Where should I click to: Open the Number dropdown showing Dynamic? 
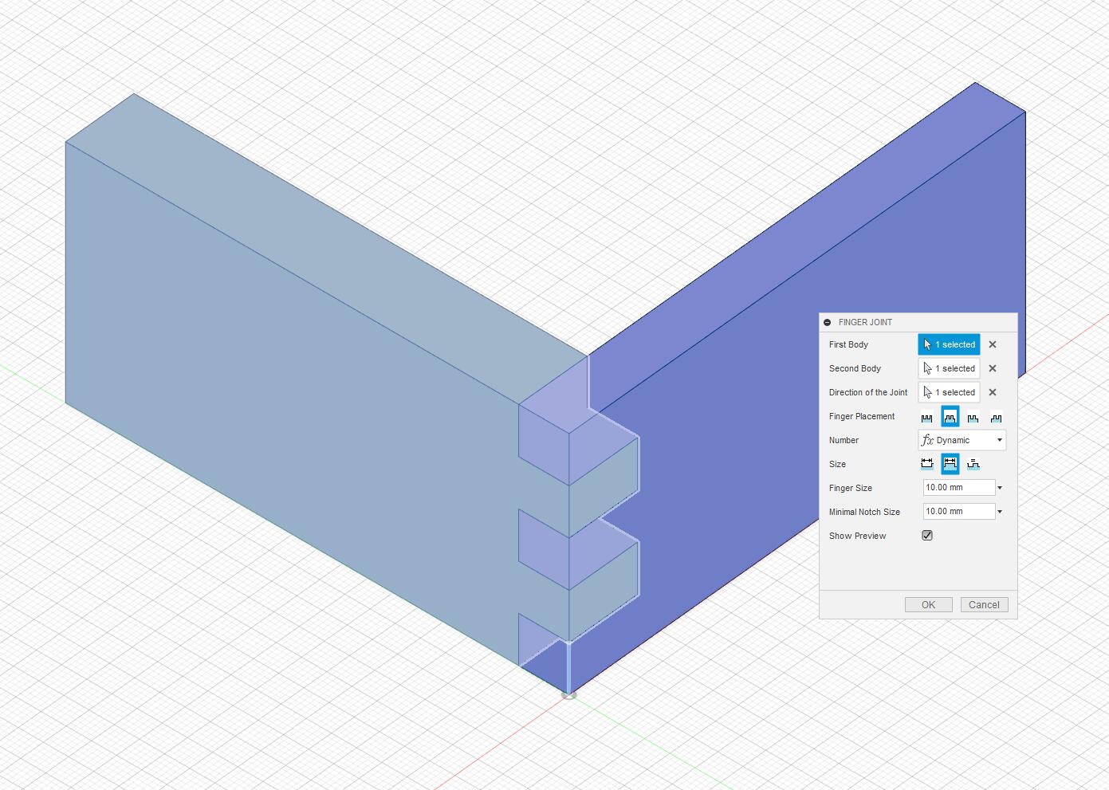[x=999, y=440]
